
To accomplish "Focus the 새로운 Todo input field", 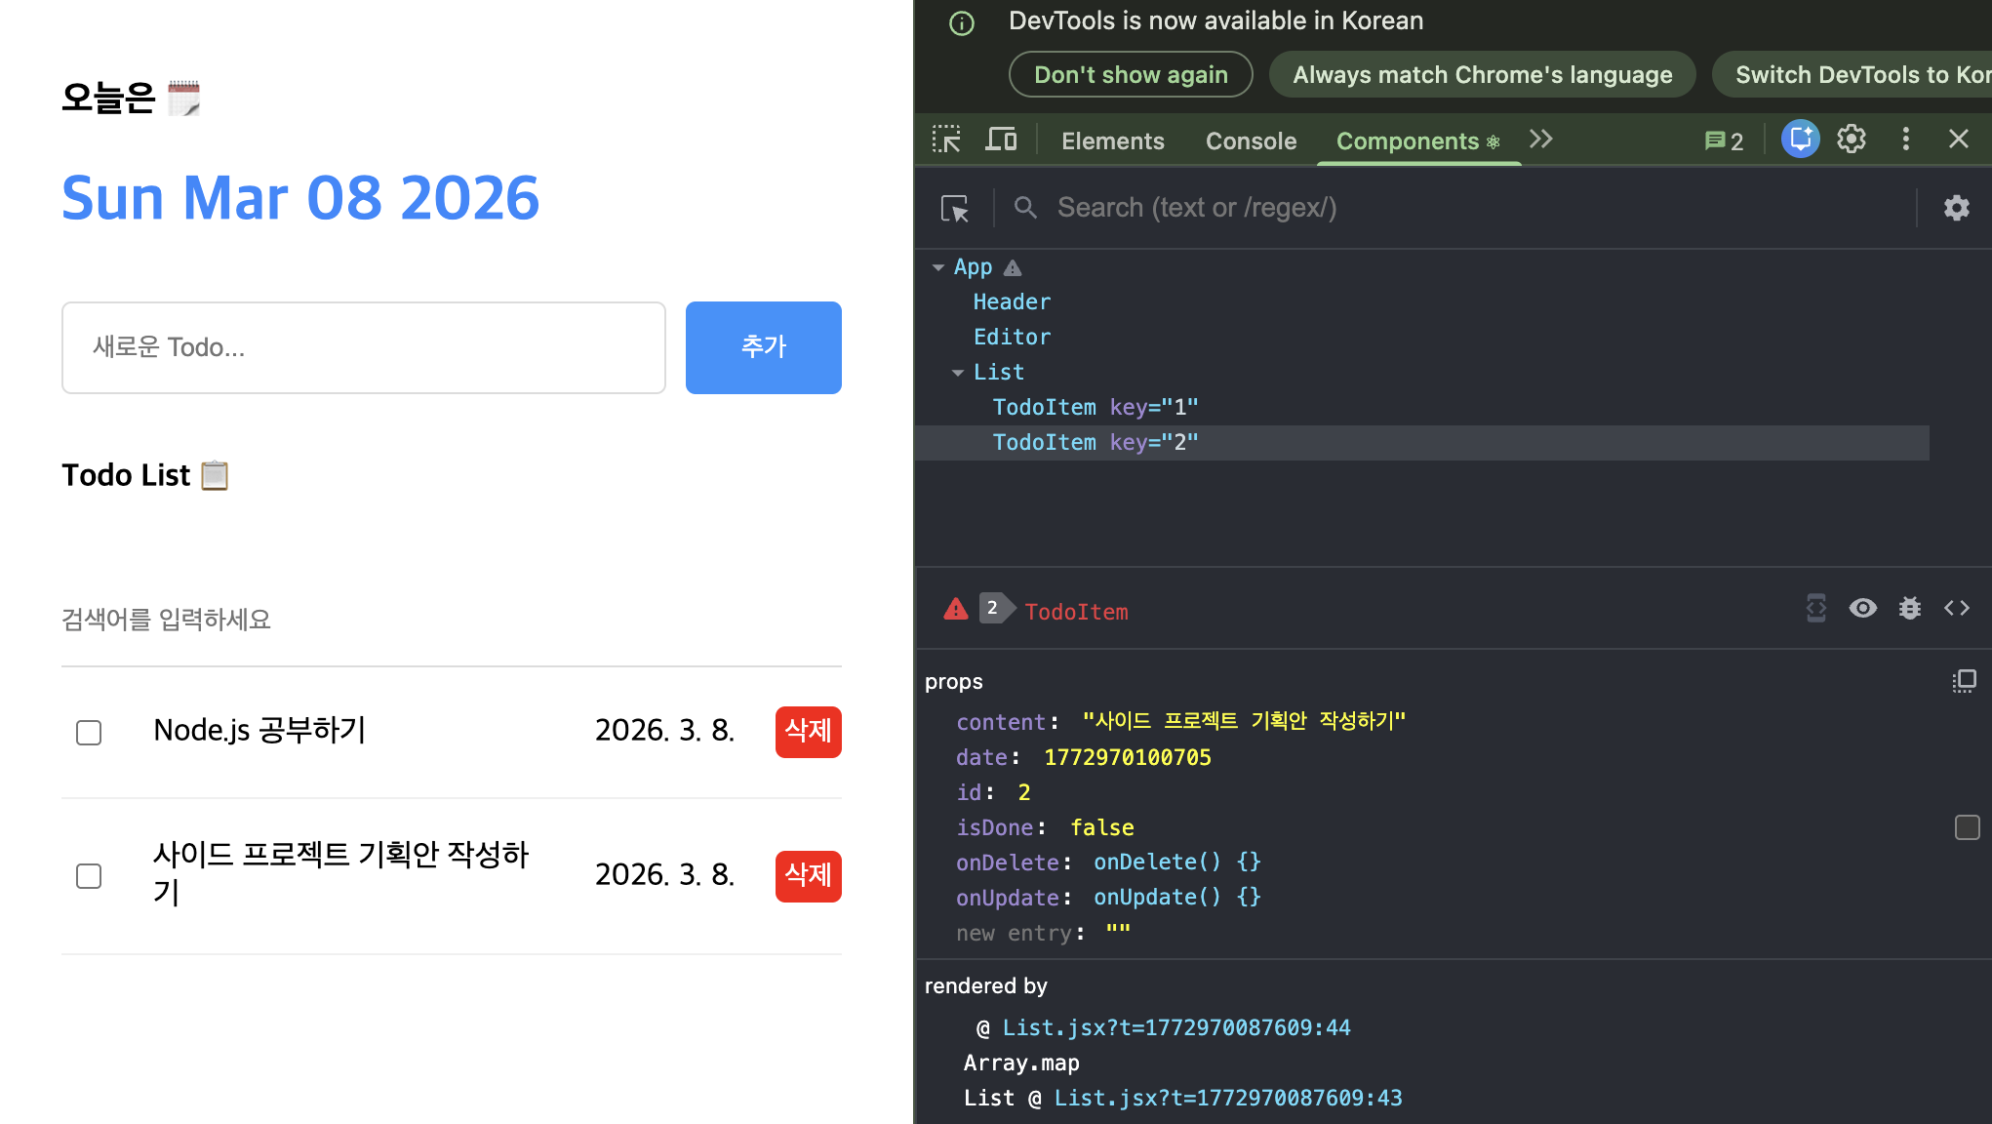I will pyautogui.click(x=363, y=347).
